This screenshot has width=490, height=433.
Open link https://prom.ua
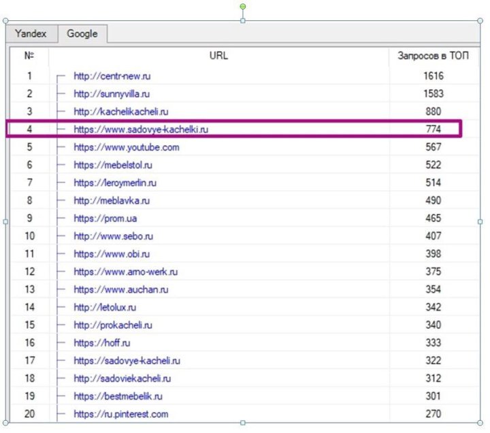(105, 219)
